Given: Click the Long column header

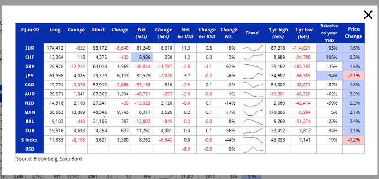Looking at the screenshot, I should point(55,30).
